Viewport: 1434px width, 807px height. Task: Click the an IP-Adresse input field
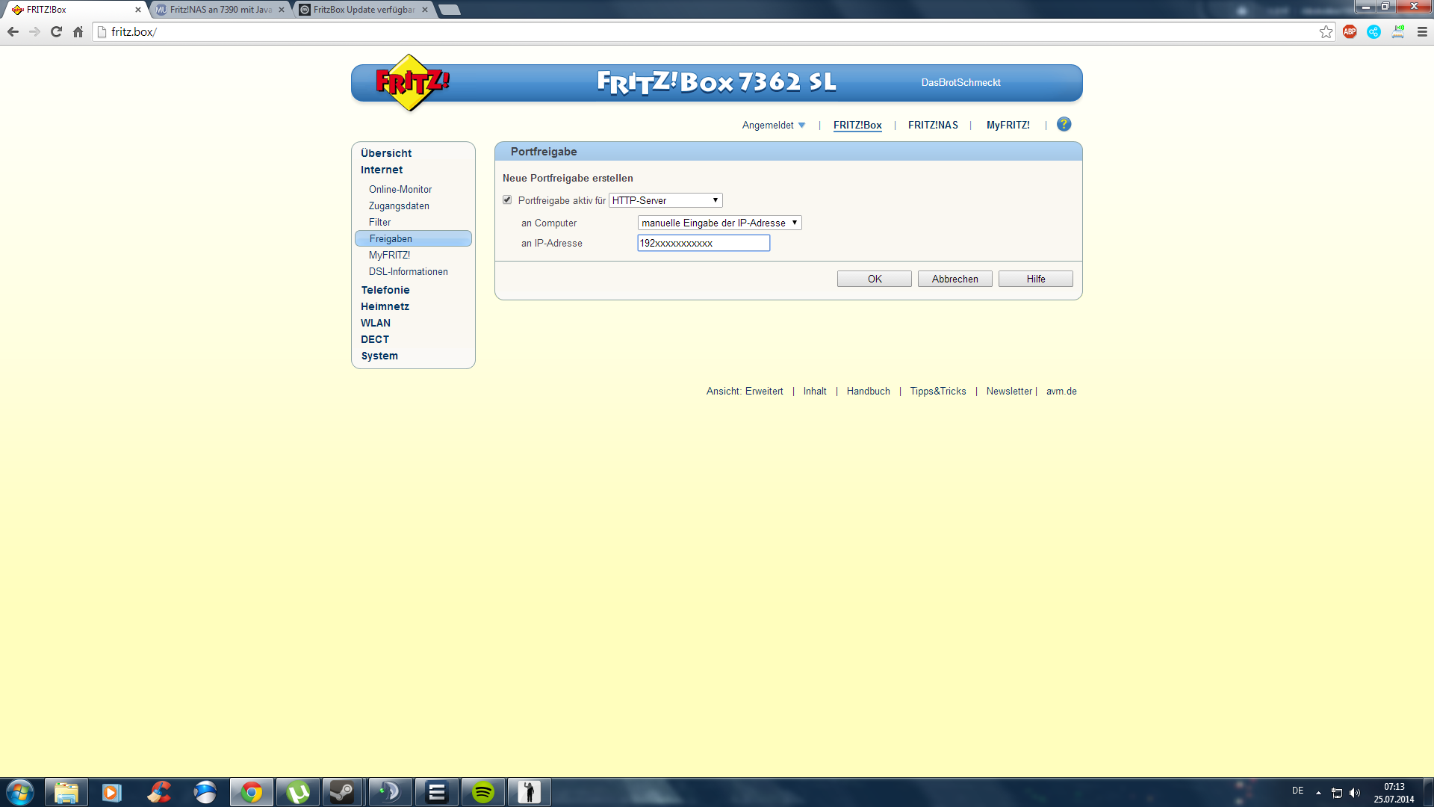(703, 243)
